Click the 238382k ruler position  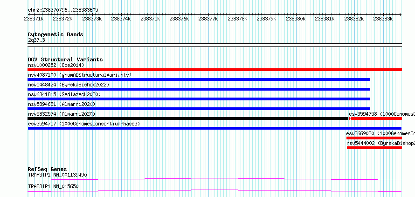[354, 19]
